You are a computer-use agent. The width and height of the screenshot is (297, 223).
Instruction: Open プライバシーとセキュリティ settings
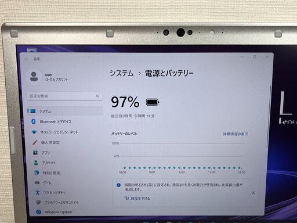[x=61, y=202]
